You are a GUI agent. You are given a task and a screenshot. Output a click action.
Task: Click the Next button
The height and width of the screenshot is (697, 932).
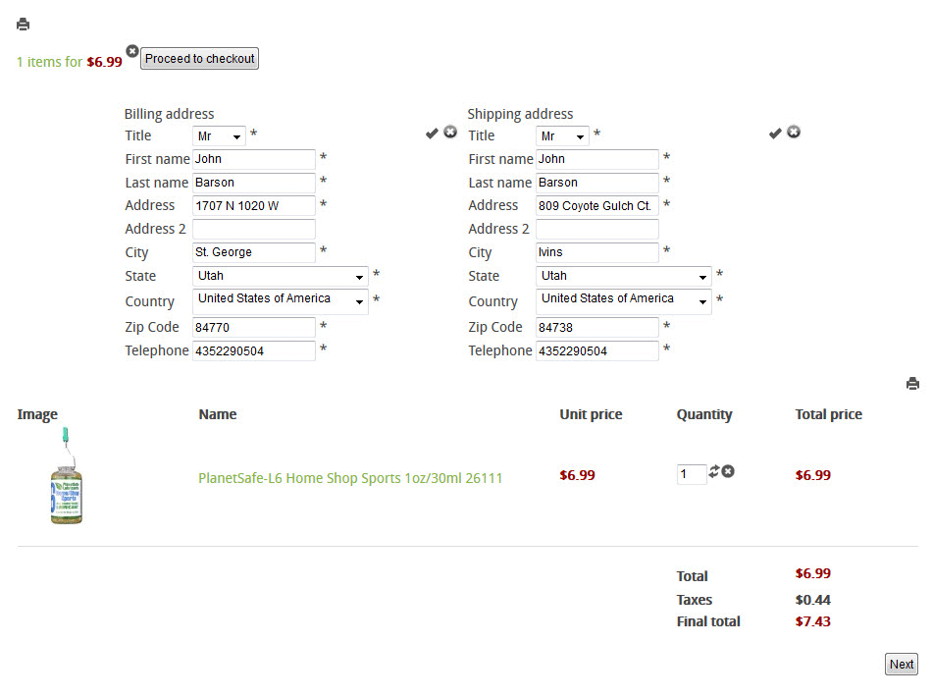coord(901,665)
